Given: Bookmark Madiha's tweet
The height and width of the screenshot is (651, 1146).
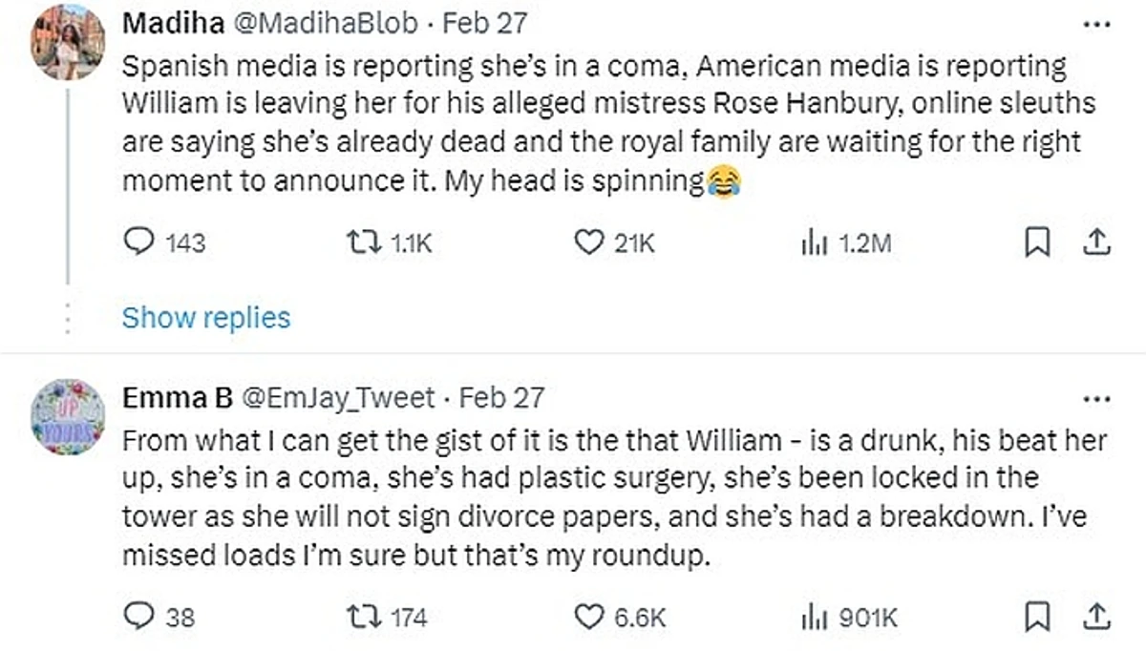Looking at the screenshot, I should click(x=1037, y=244).
